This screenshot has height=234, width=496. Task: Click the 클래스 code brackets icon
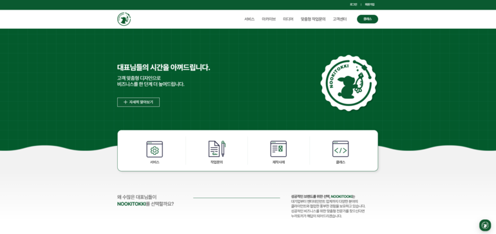[x=340, y=148]
